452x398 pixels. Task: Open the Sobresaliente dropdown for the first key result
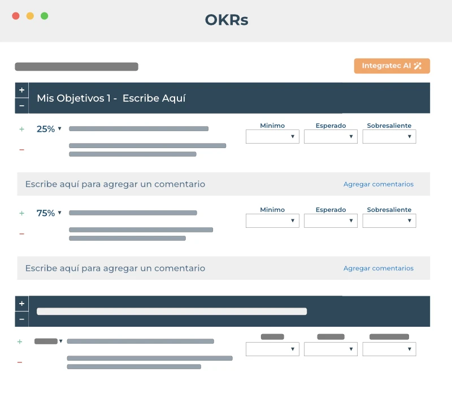[x=389, y=136]
